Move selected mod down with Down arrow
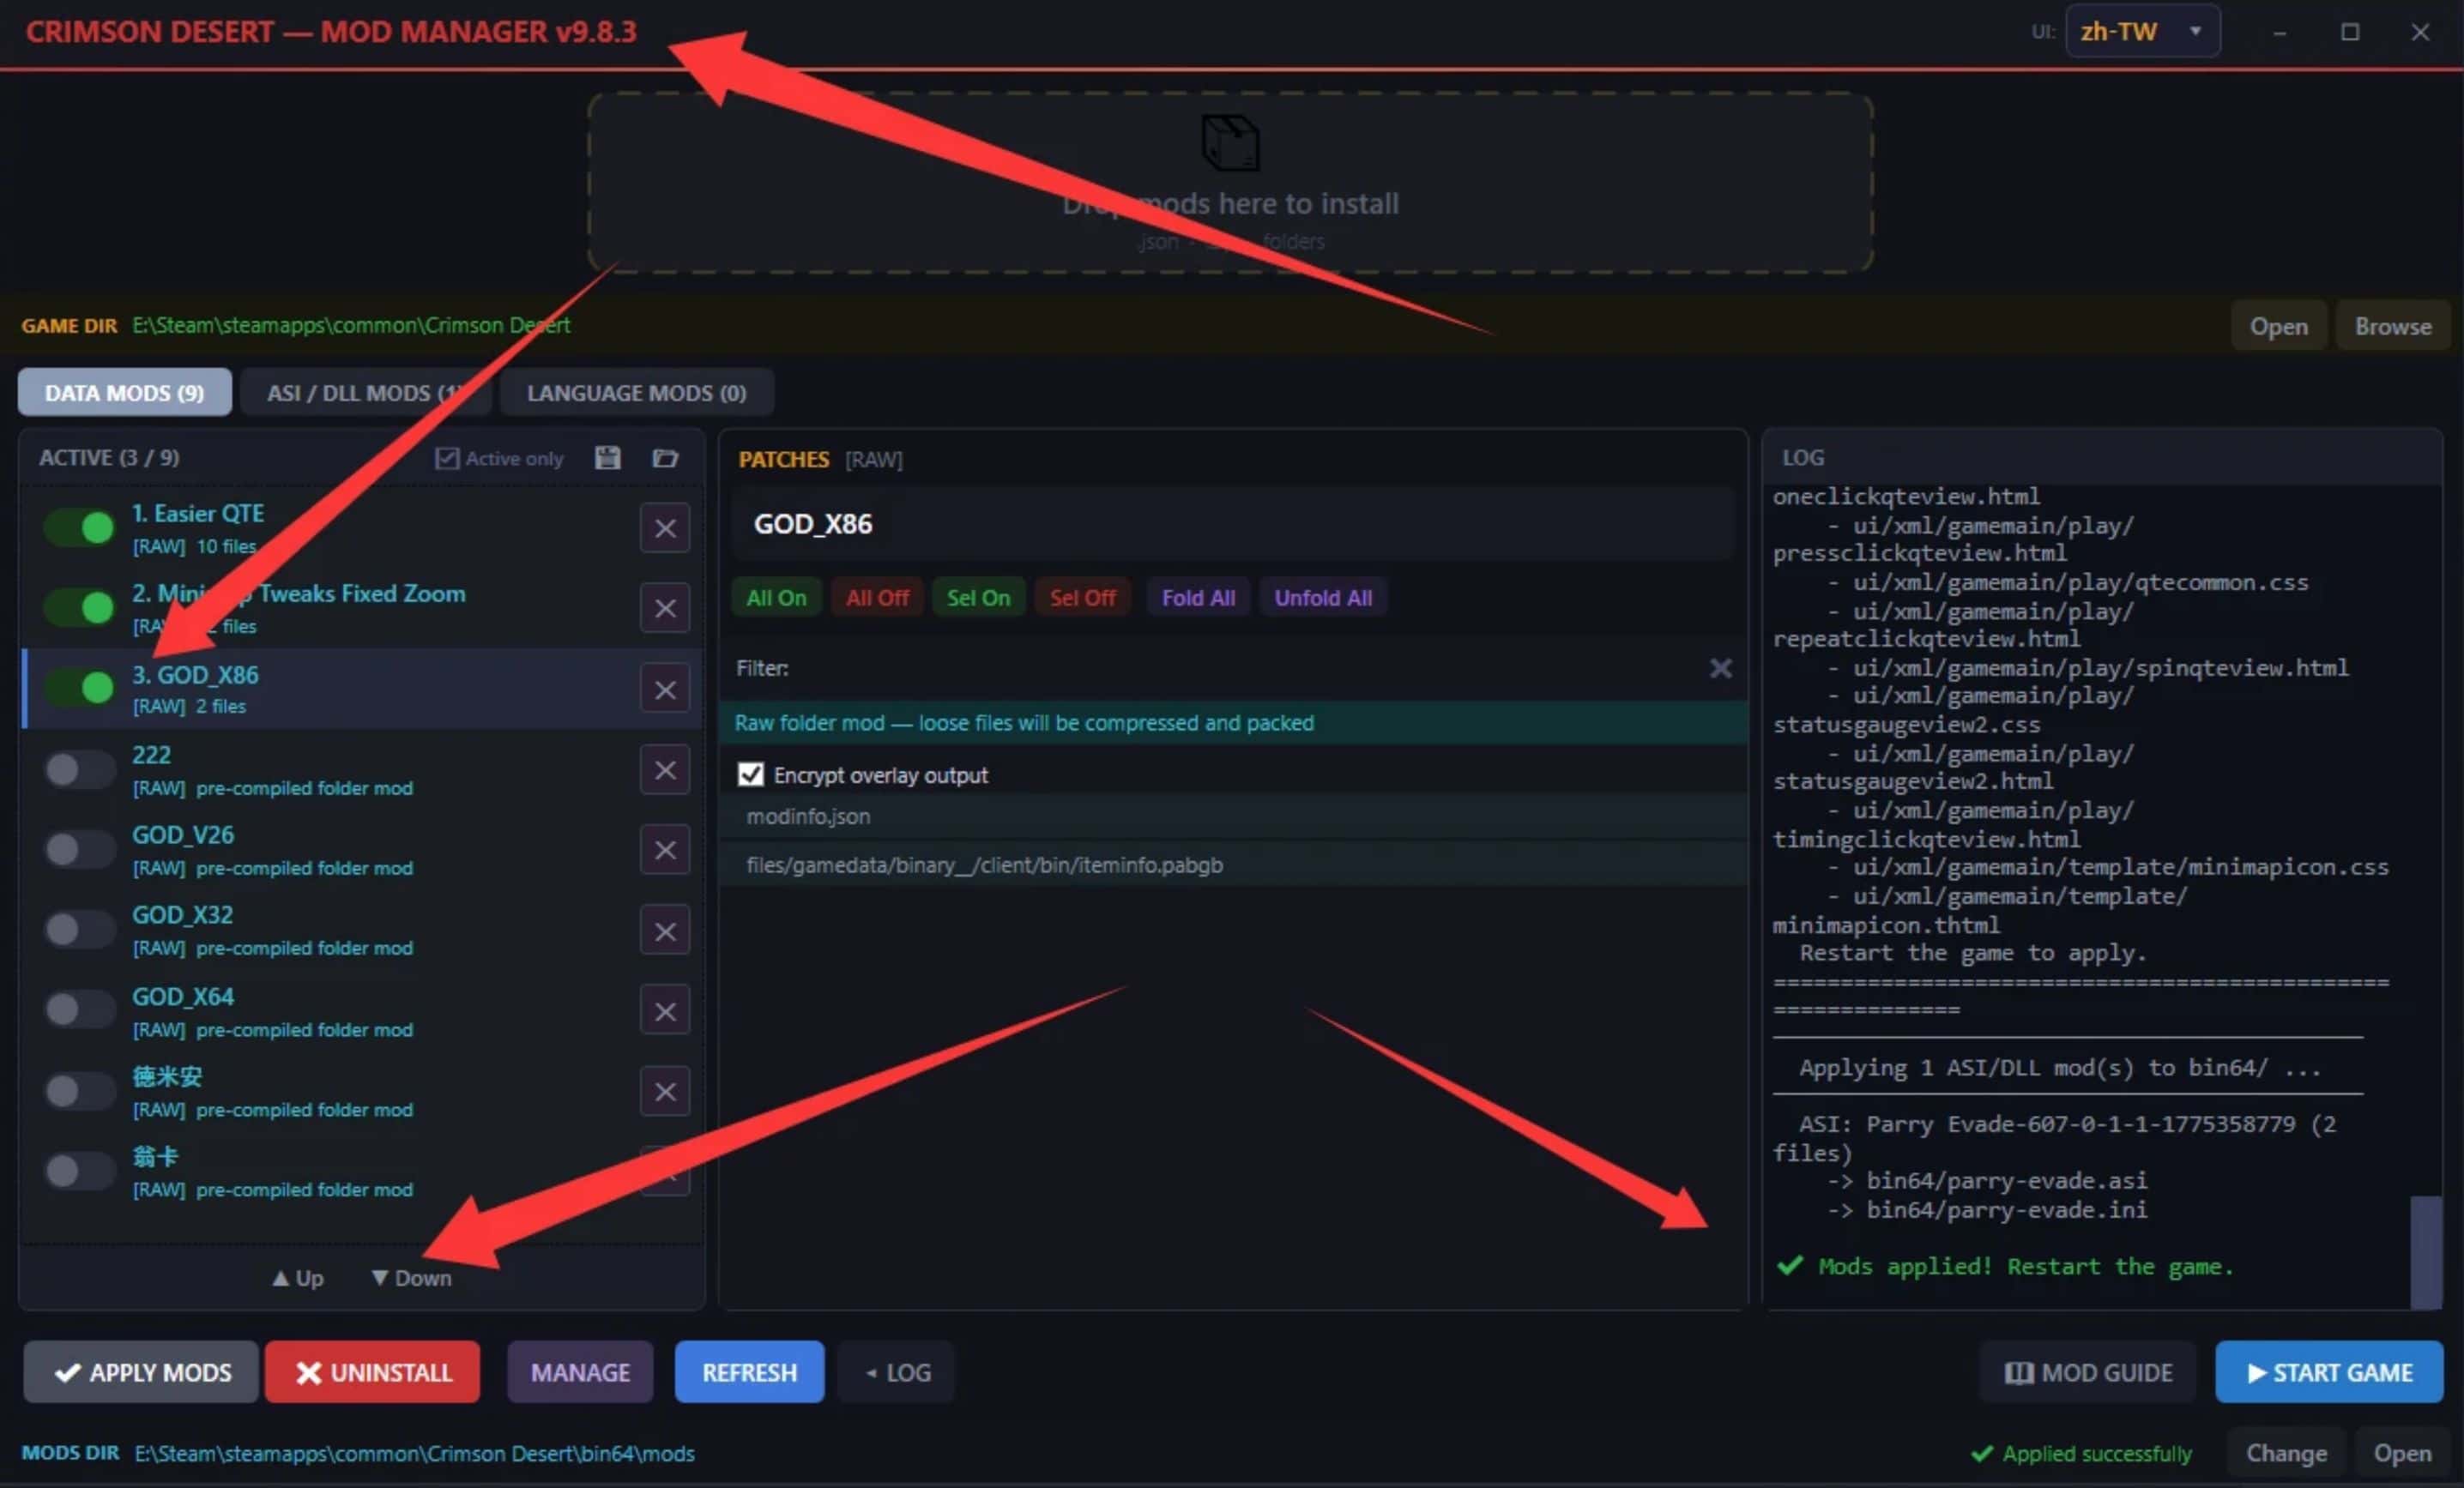The image size is (2464, 1488). 411,1277
